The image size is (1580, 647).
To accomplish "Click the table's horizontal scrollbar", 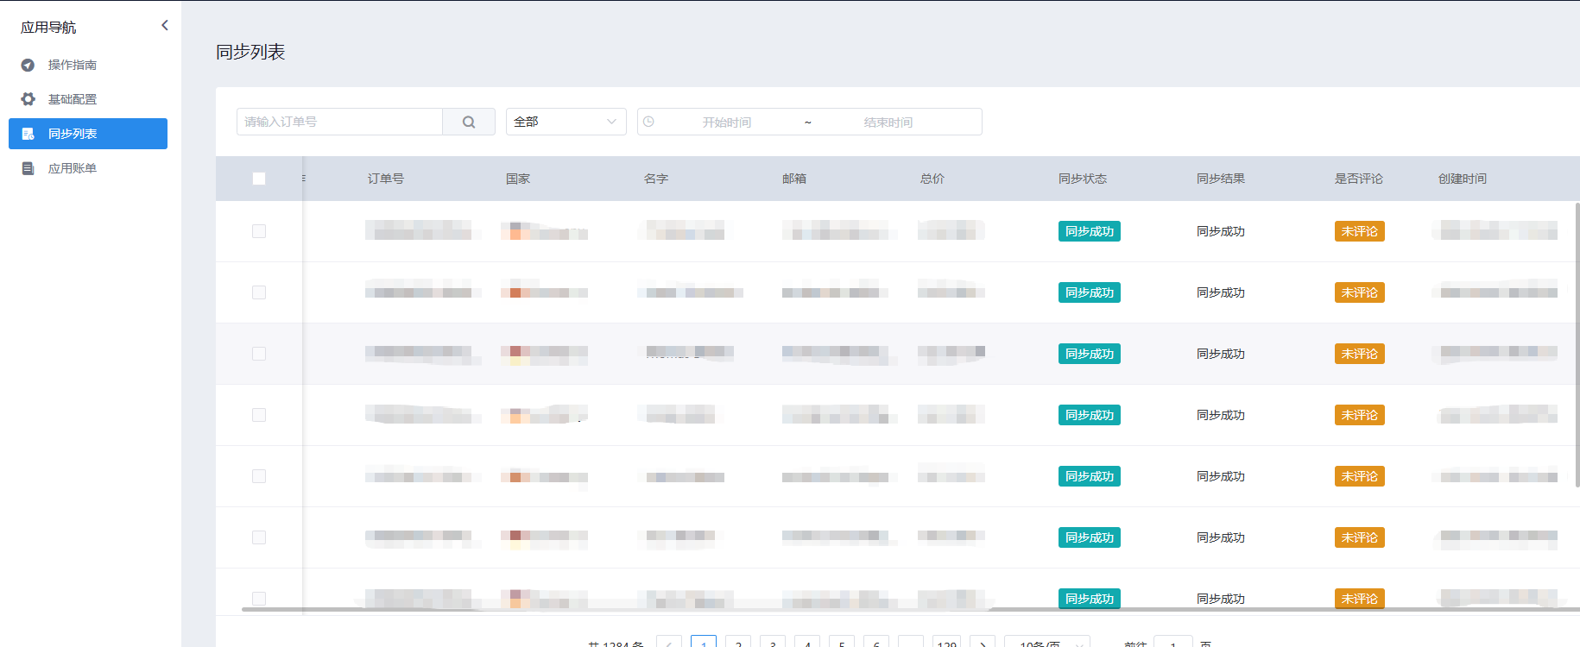I will tap(911, 609).
